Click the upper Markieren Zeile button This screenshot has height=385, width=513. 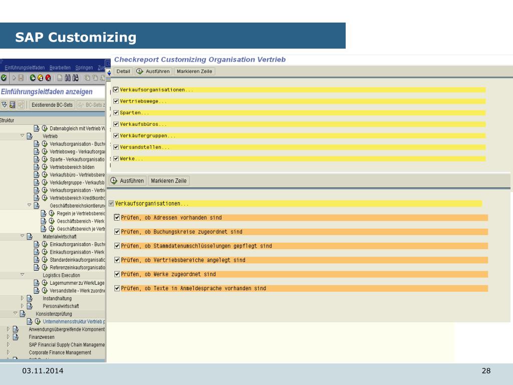pos(194,71)
